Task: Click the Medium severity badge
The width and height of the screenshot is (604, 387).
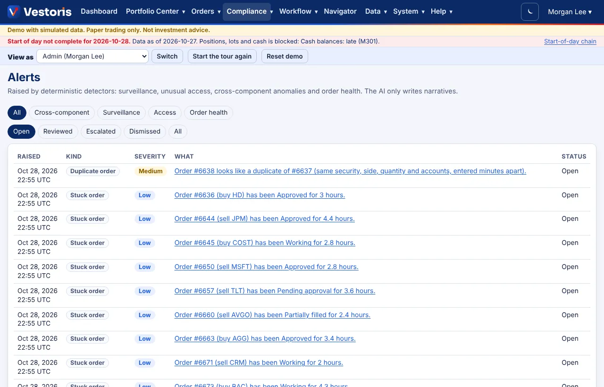Action: 151,171
